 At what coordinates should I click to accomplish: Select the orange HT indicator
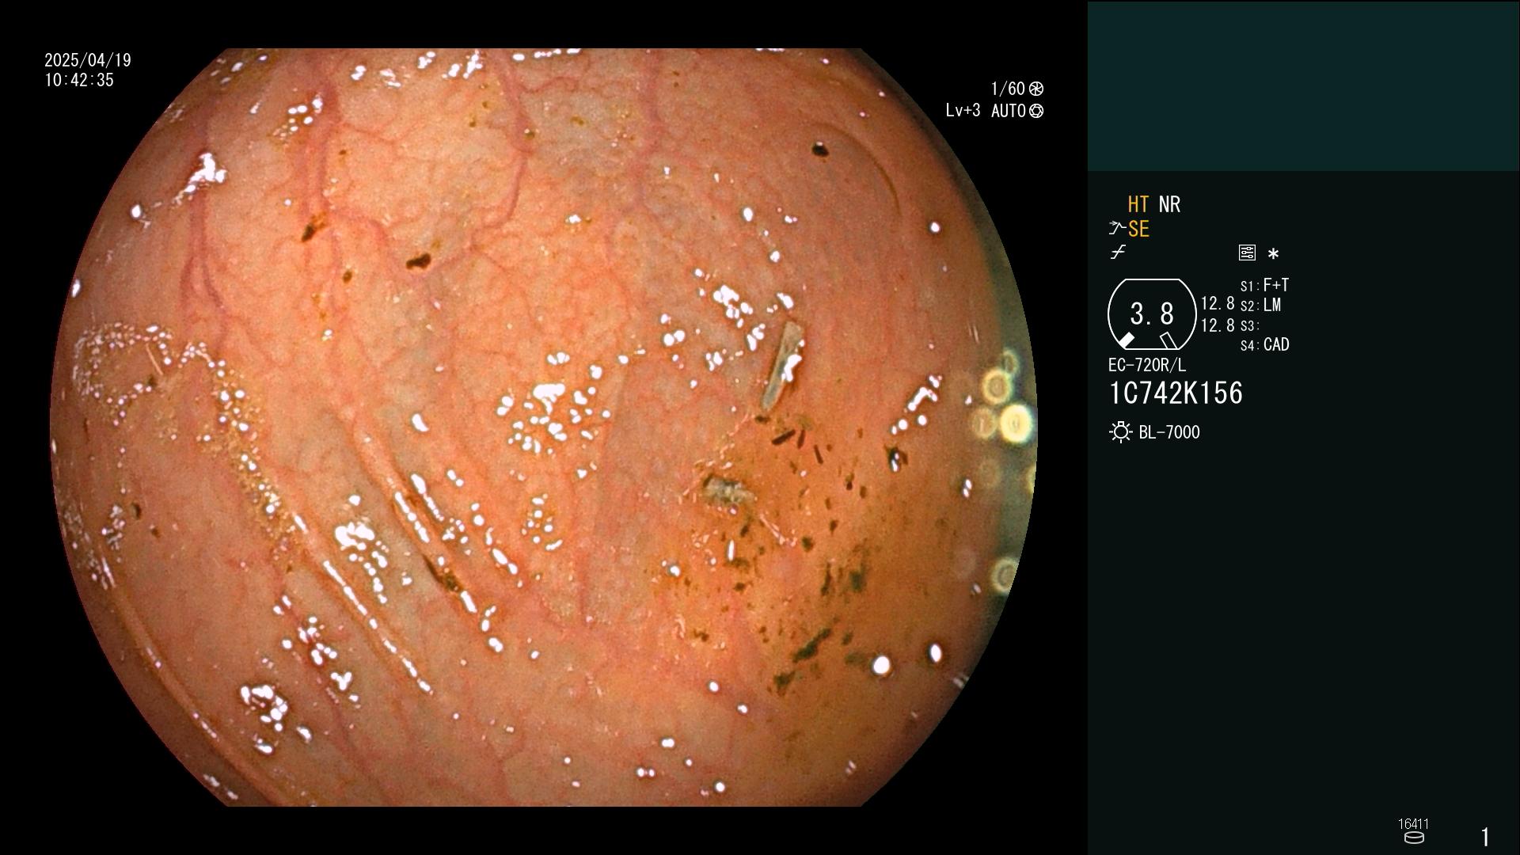pyautogui.click(x=1138, y=204)
